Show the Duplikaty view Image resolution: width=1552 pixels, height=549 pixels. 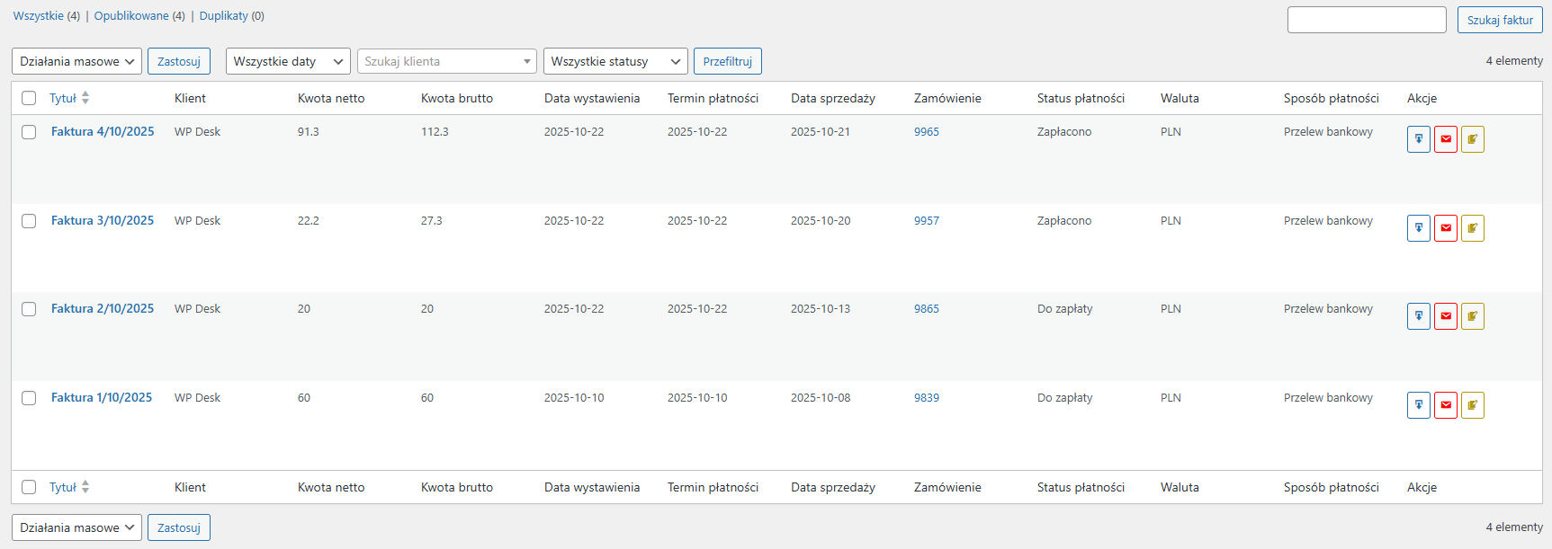(x=223, y=16)
